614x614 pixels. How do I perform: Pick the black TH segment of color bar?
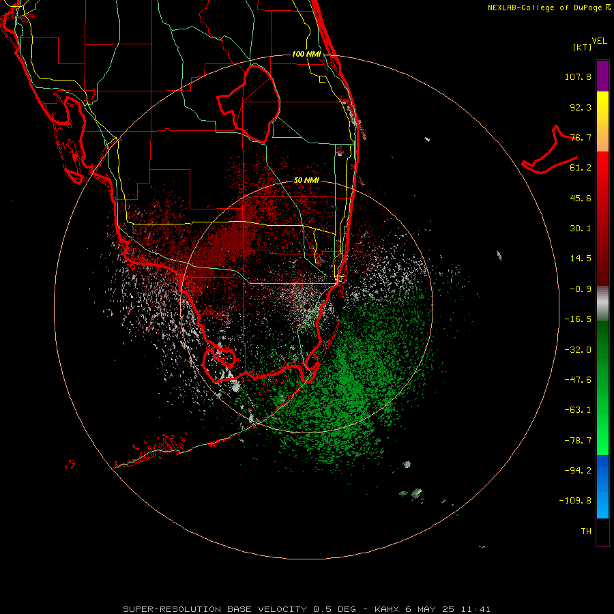coord(602,532)
